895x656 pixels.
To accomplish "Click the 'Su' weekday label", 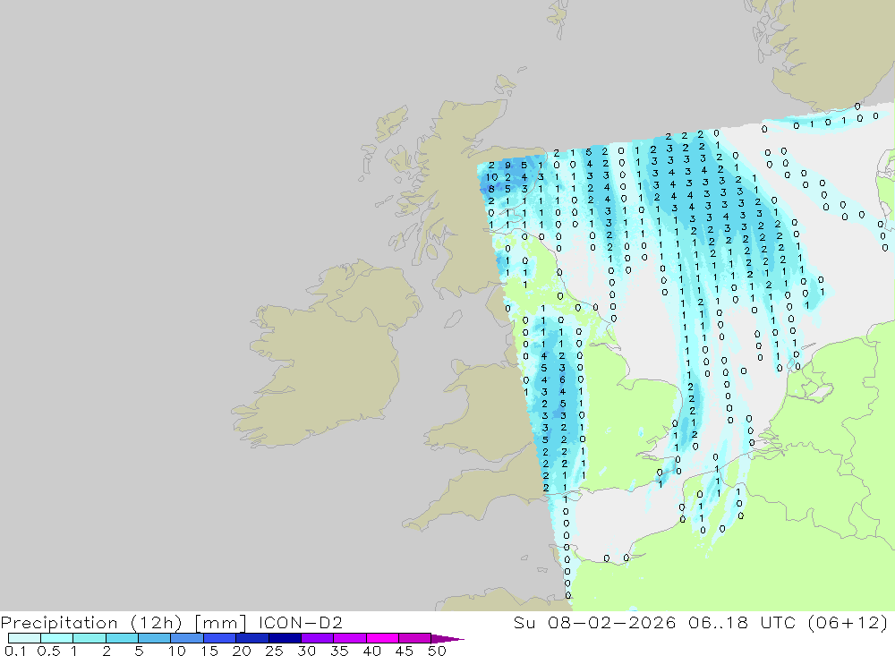I will point(524,622).
